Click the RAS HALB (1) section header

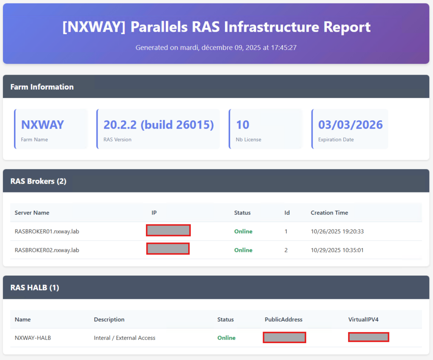pos(35,288)
